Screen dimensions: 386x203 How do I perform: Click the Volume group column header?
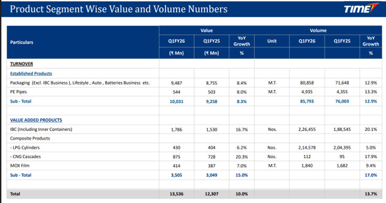coord(318,31)
